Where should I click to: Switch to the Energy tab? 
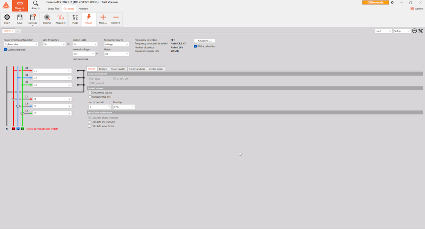tap(103, 69)
